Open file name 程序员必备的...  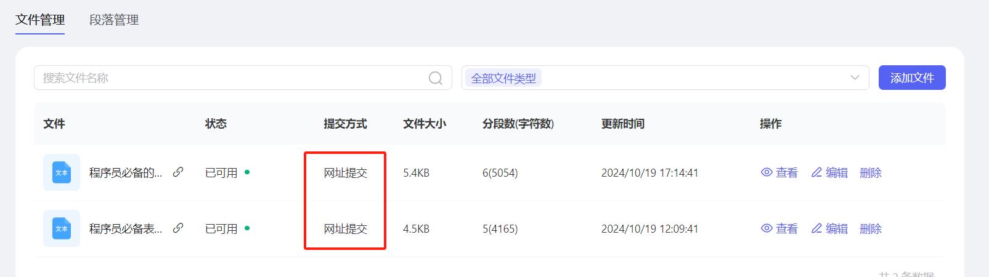pos(126,173)
